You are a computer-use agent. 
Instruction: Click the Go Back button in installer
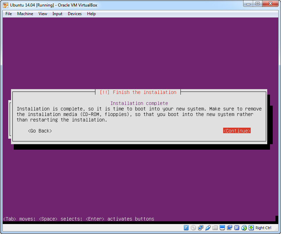point(40,131)
